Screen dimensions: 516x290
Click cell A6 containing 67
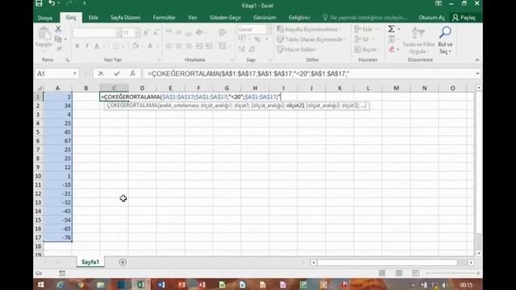pyautogui.click(x=58, y=141)
